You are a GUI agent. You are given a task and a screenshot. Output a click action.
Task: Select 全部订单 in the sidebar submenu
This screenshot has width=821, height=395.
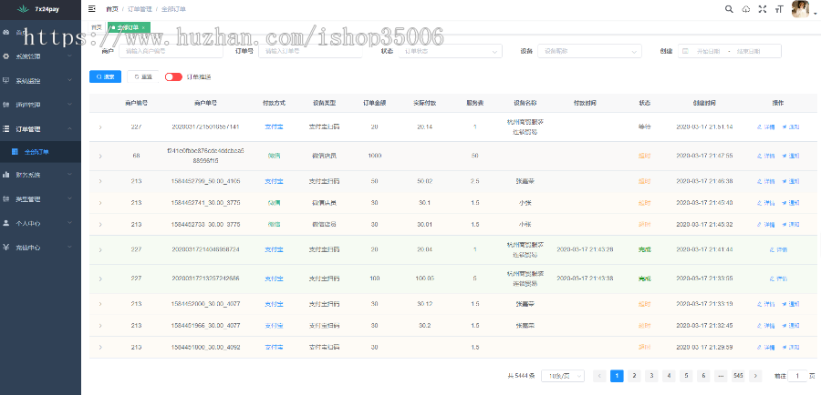click(40, 151)
